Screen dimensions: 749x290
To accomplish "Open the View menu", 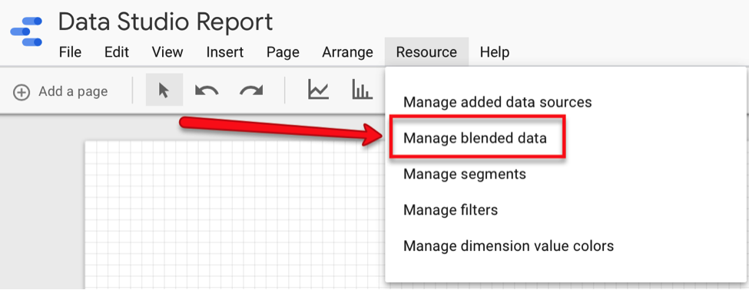I will click(x=167, y=52).
